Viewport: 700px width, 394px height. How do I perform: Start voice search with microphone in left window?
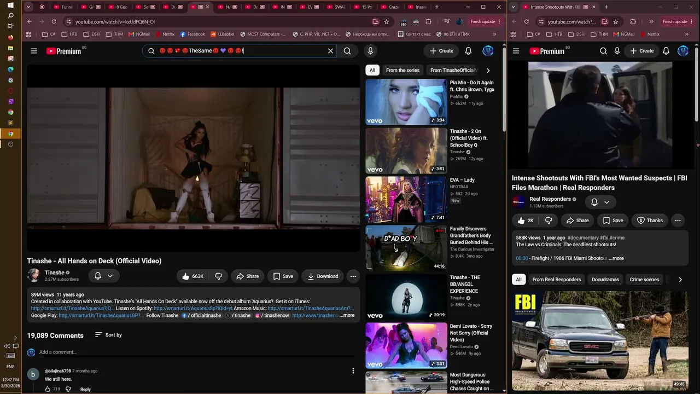pos(370,51)
